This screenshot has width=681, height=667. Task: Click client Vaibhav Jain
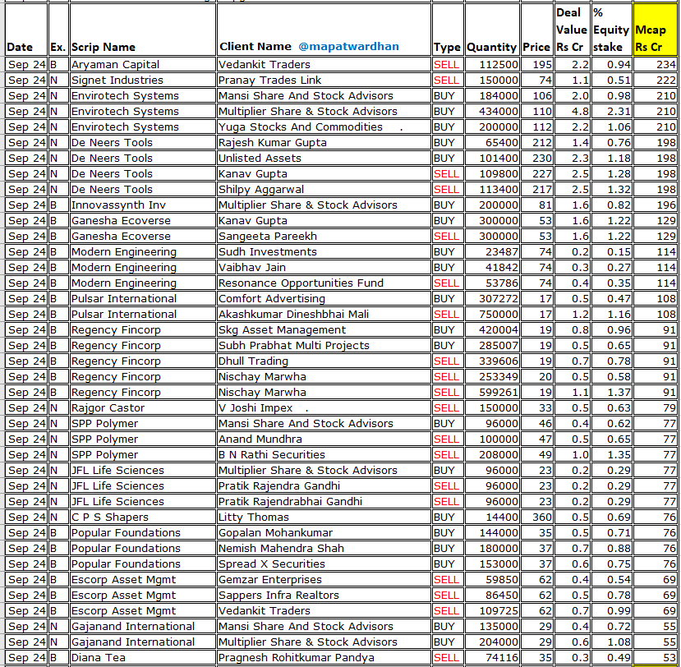[x=324, y=268]
